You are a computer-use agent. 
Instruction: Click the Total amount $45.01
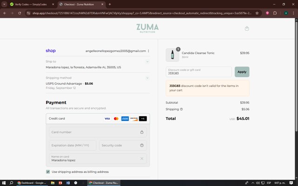243,119
